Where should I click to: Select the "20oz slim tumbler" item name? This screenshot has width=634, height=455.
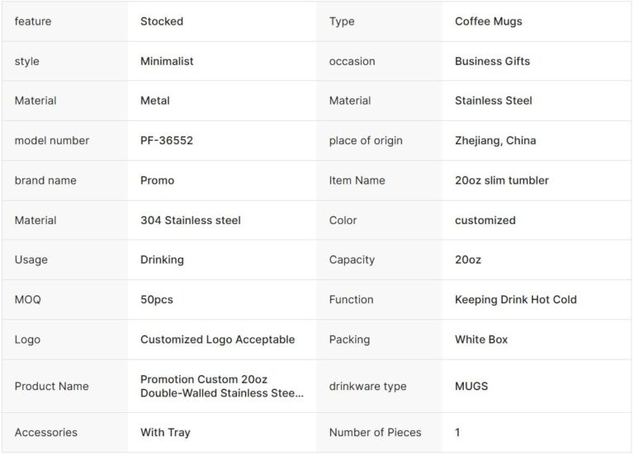501,181
